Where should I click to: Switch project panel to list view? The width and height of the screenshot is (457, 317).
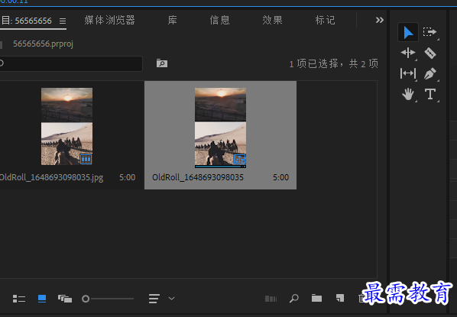tap(19, 299)
